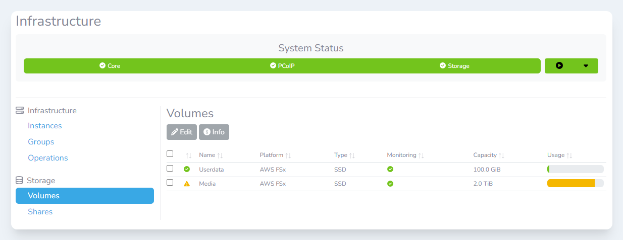Click Userdata's green monitoring checkmark
Screen dimensions: 623x240
(x=390, y=170)
